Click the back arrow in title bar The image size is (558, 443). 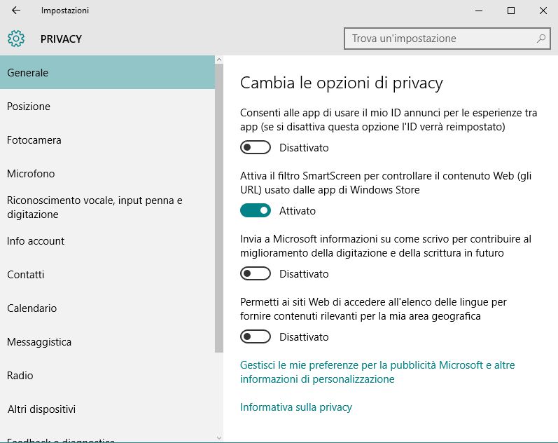tap(16, 11)
